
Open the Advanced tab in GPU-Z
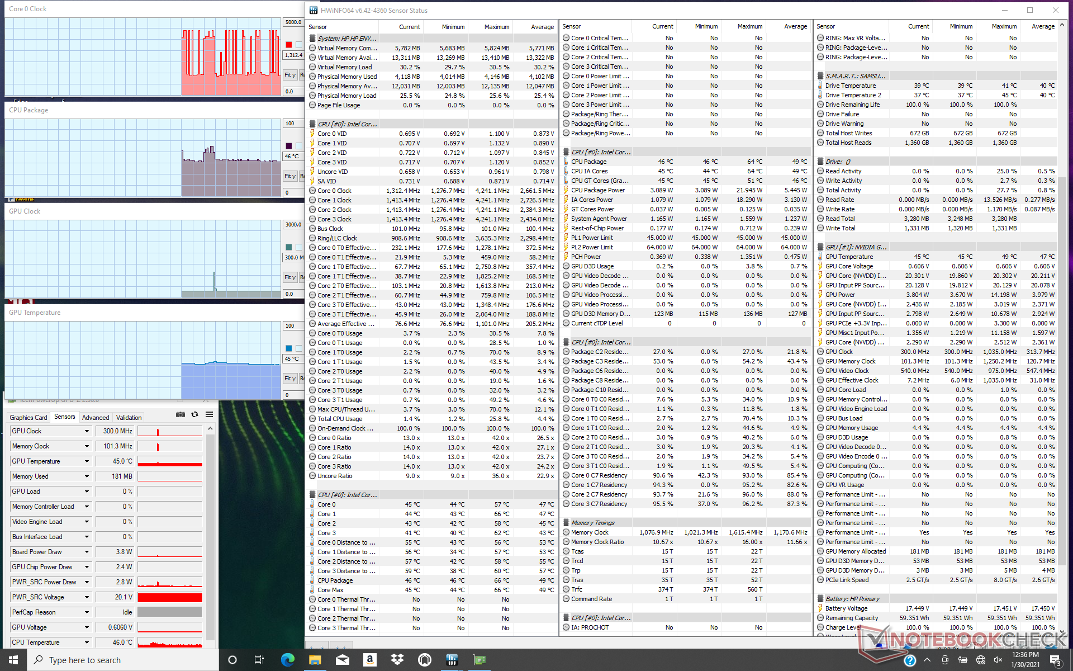tap(96, 418)
